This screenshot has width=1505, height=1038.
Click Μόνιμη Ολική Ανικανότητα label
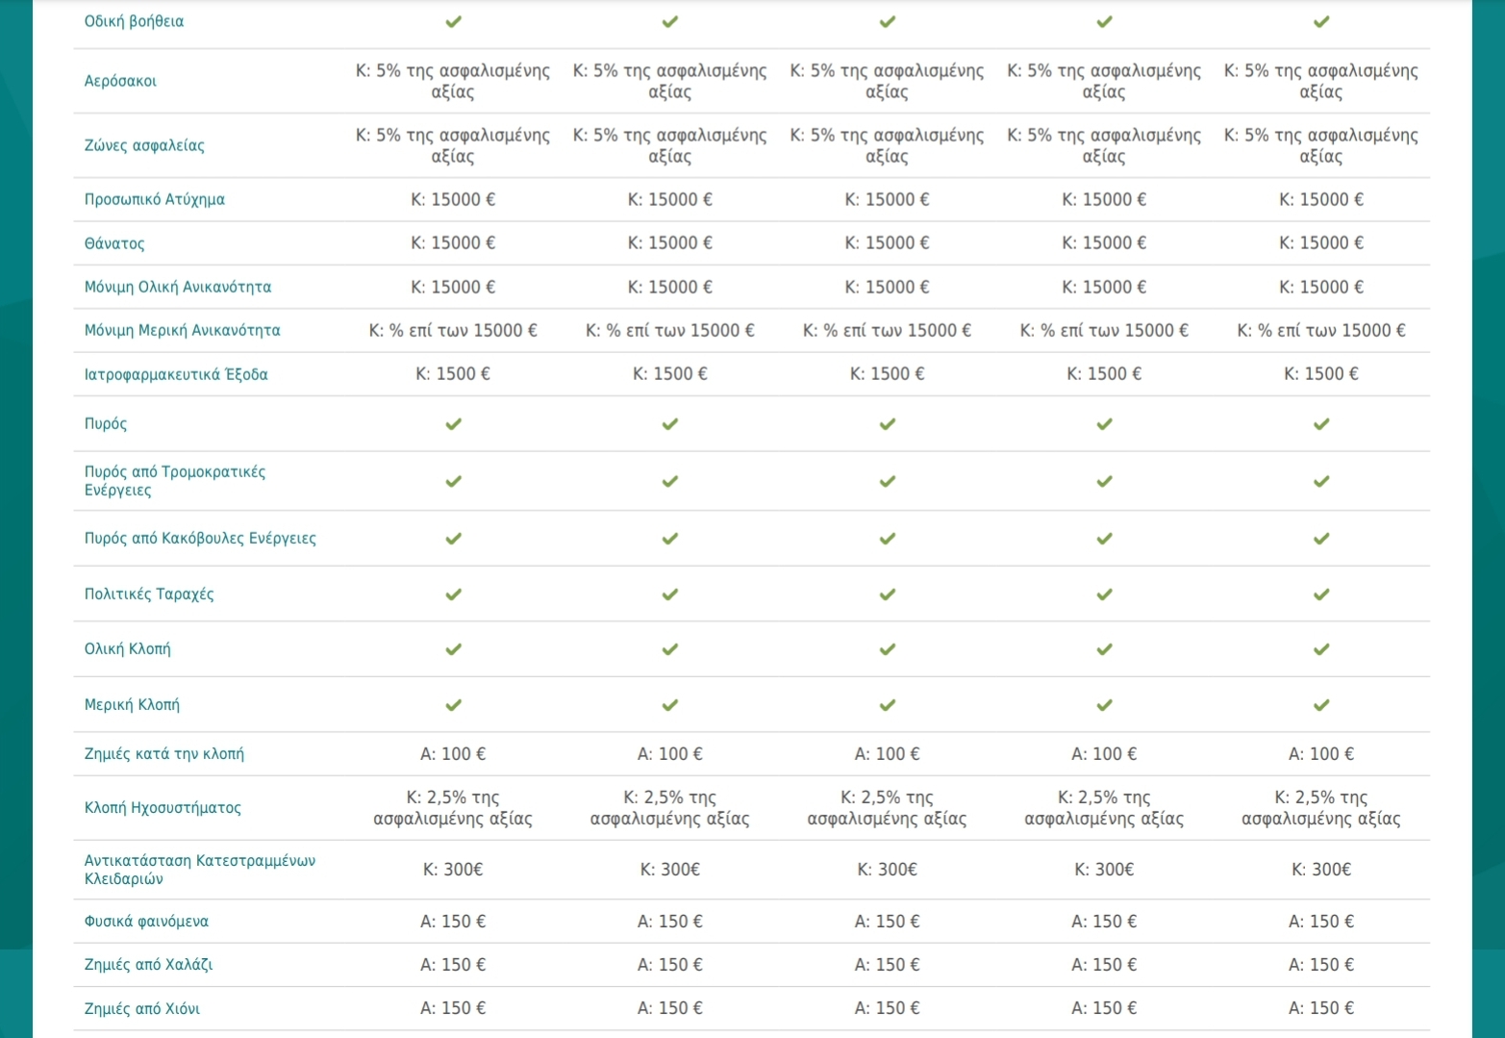tap(177, 287)
